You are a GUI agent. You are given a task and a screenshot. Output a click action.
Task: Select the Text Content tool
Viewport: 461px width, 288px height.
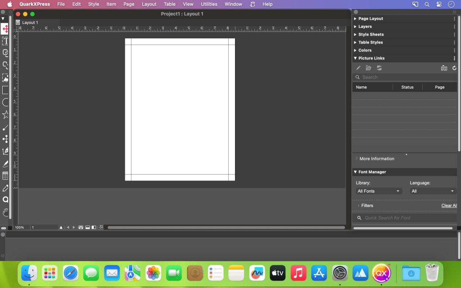click(5, 40)
